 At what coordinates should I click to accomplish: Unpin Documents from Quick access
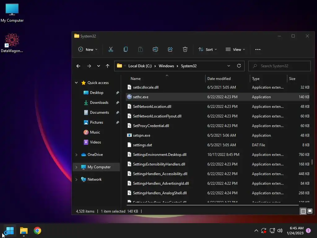pyautogui.click(x=117, y=112)
